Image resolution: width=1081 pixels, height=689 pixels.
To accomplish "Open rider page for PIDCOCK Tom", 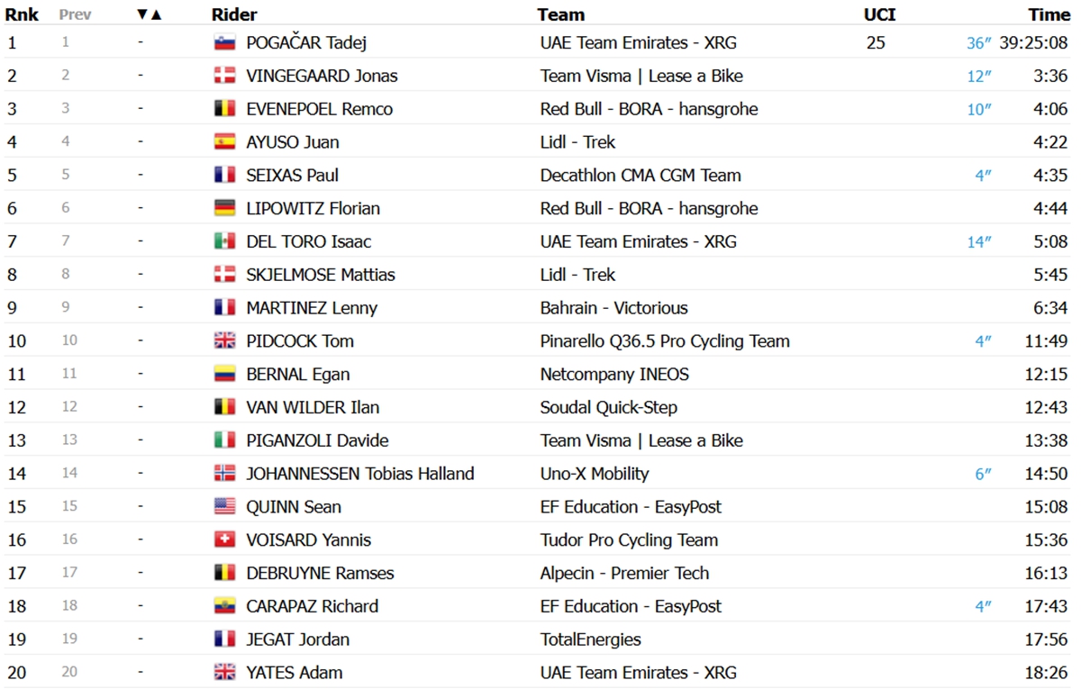I will [300, 341].
